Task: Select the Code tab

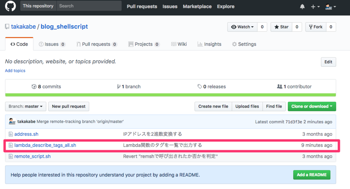Action: pos(19,44)
